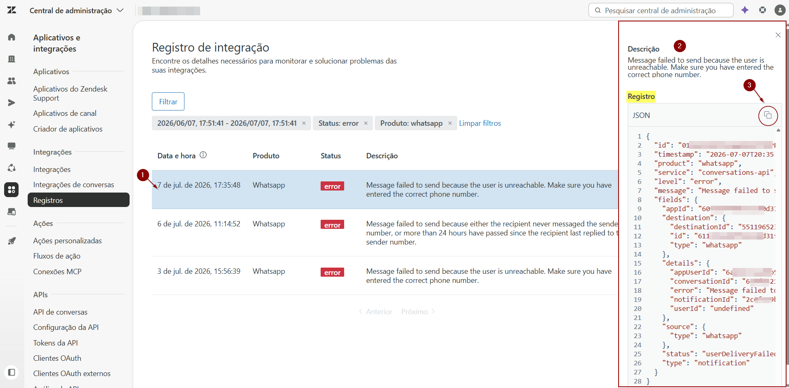The height and width of the screenshot is (388, 789).
Task: Open Conexões MCP
Action: pos(57,272)
